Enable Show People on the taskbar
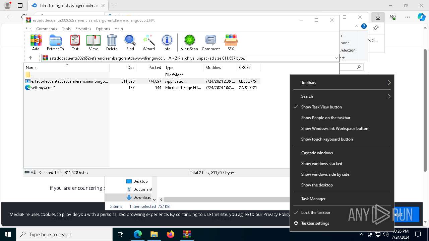 coord(342,118)
